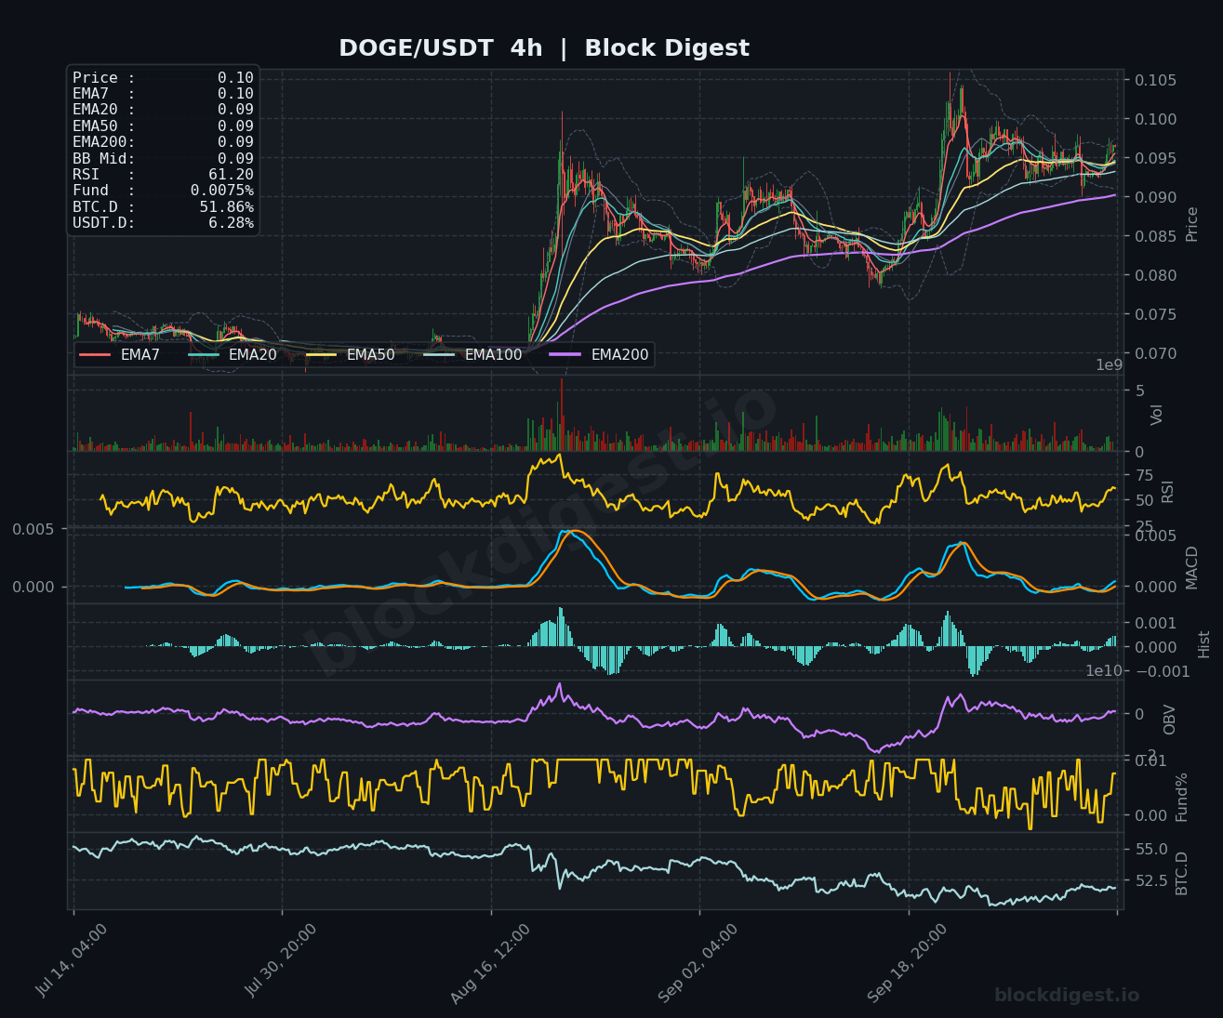Click the BTC.D axis 55.0 tick

pos(1151,850)
